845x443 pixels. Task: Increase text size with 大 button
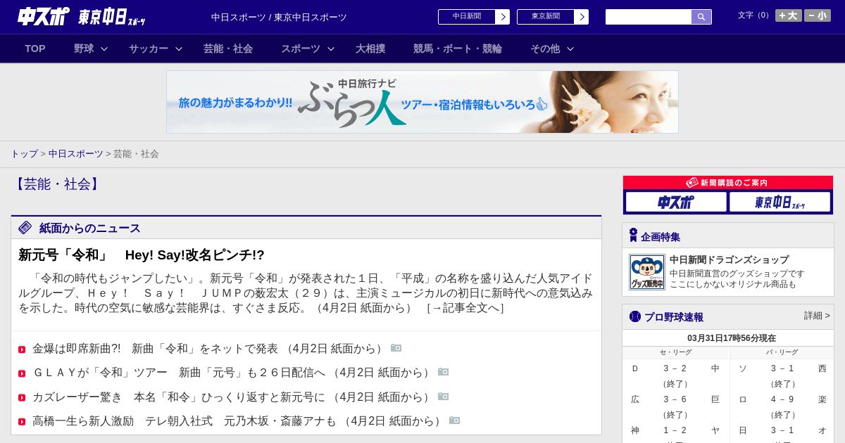click(789, 15)
